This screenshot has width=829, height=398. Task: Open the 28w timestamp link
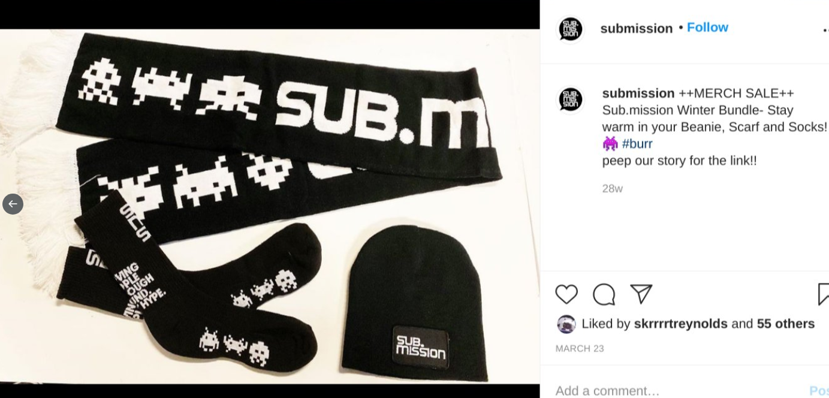tap(612, 189)
